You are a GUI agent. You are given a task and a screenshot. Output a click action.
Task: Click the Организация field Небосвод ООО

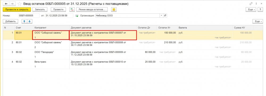(128, 16)
